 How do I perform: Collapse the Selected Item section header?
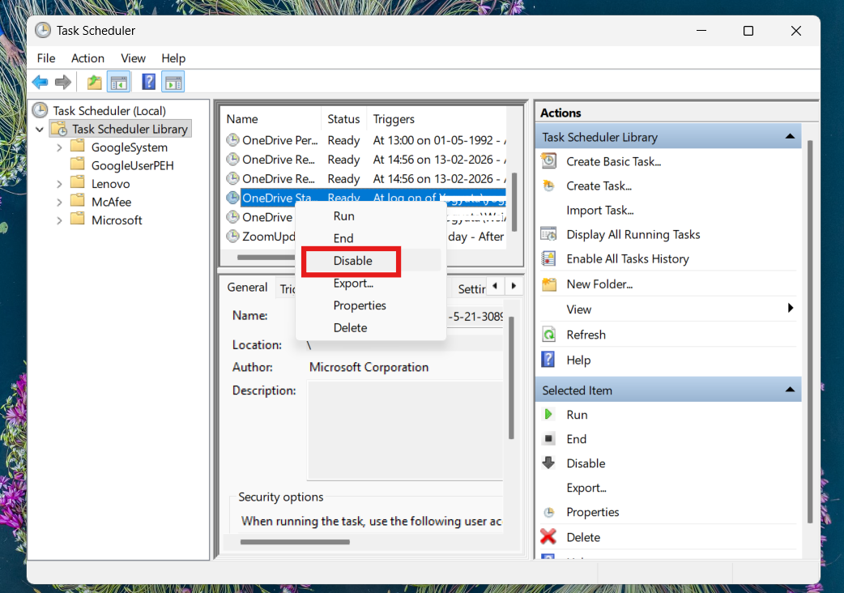tap(791, 390)
